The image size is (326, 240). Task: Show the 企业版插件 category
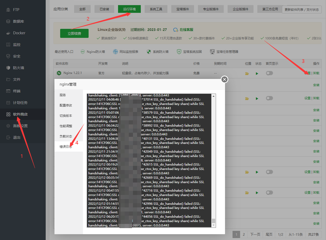click(240, 9)
